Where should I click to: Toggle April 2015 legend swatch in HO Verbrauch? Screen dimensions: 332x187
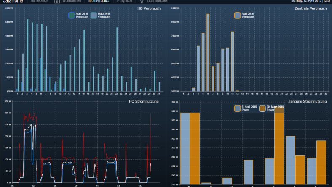(x=71, y=16)
